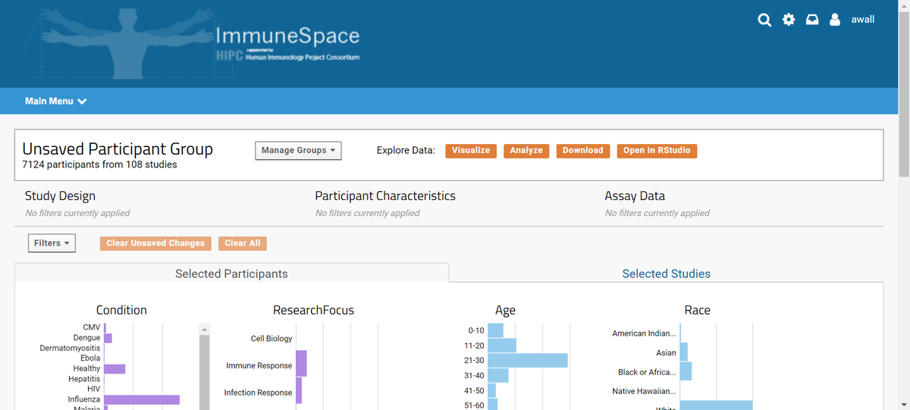The image size is (910, 410).
Task: Click the Clear All button
Action: click(243, 243)
